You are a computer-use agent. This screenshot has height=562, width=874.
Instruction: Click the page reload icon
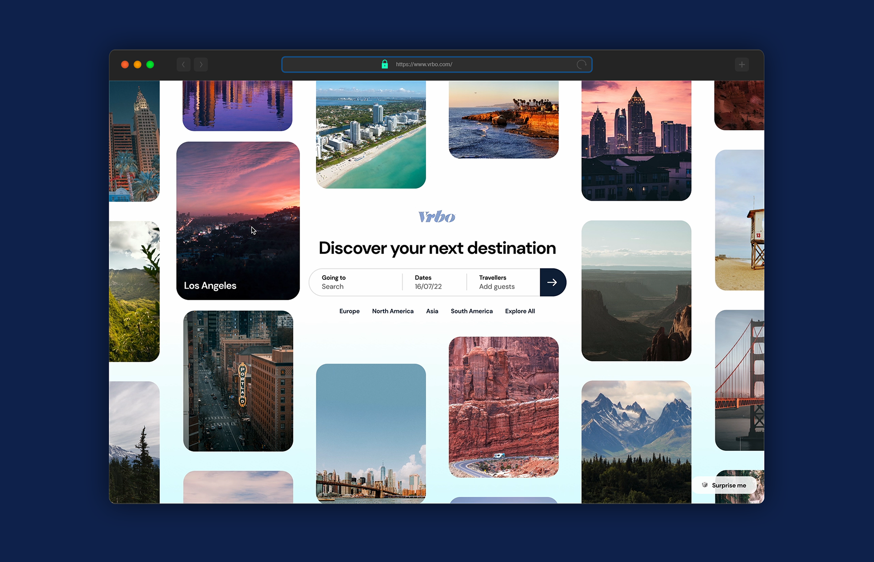coord(581,65)
